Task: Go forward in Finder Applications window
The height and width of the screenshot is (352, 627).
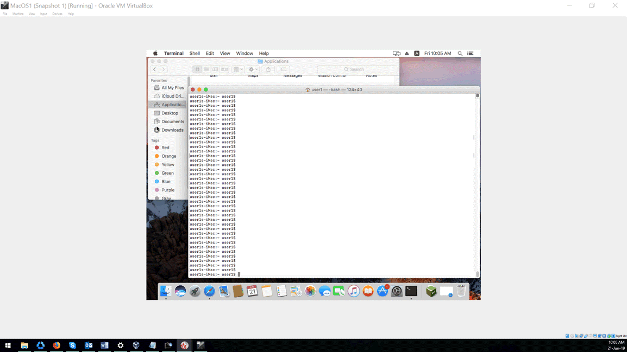Action: point(163,69)
